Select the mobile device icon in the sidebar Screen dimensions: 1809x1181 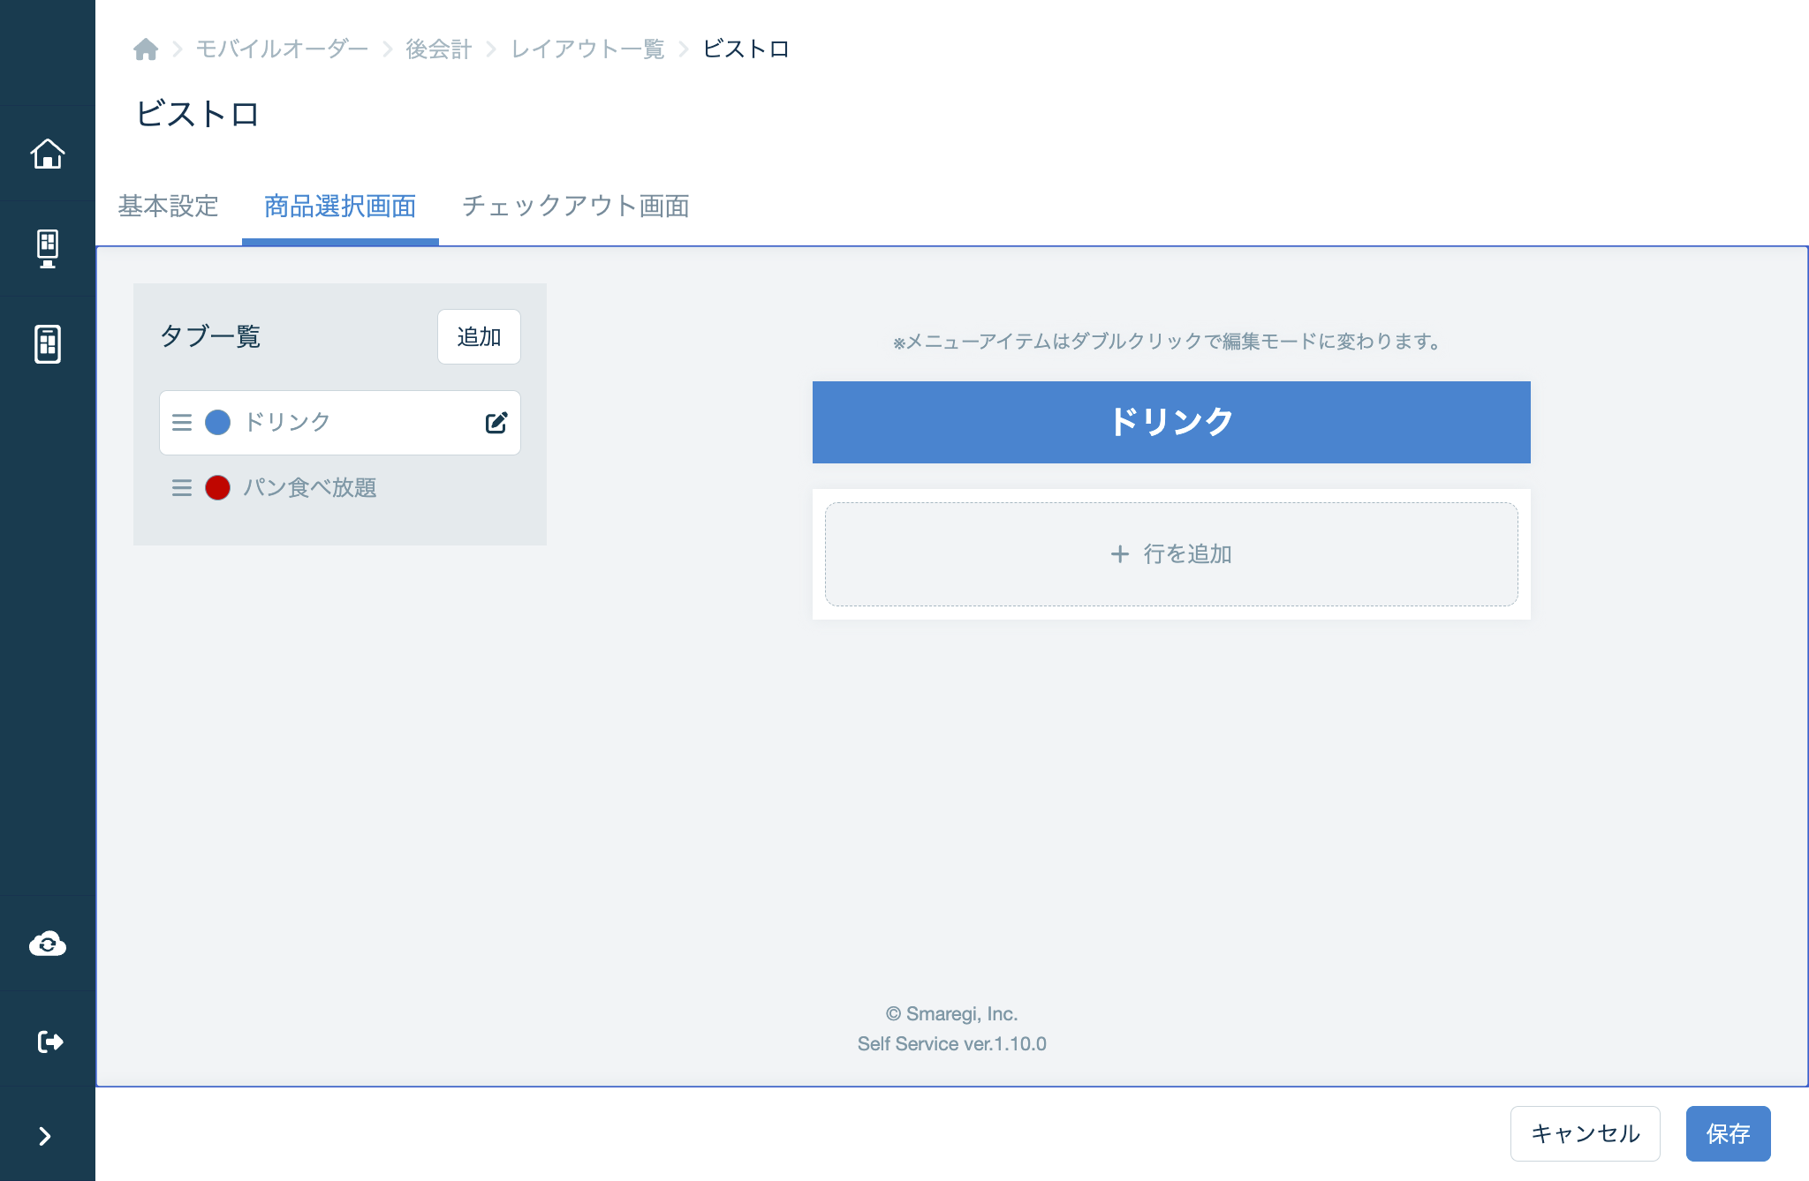48,344
